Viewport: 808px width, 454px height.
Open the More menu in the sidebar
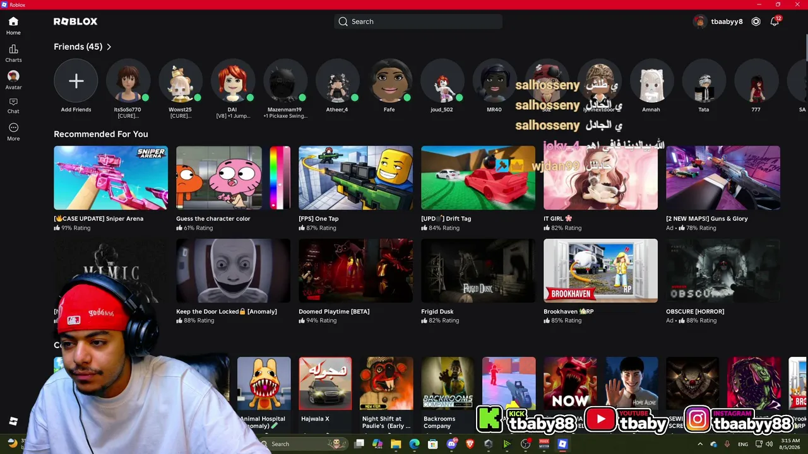click(x=13, y=131)
